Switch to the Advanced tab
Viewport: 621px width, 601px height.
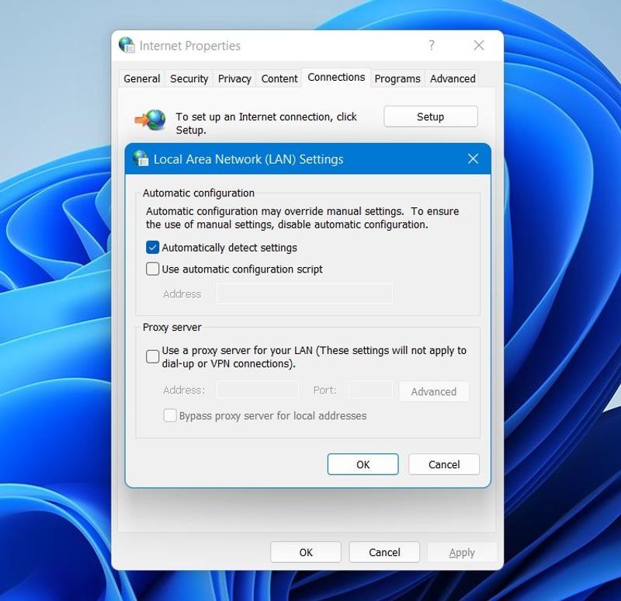pos(453,78)
